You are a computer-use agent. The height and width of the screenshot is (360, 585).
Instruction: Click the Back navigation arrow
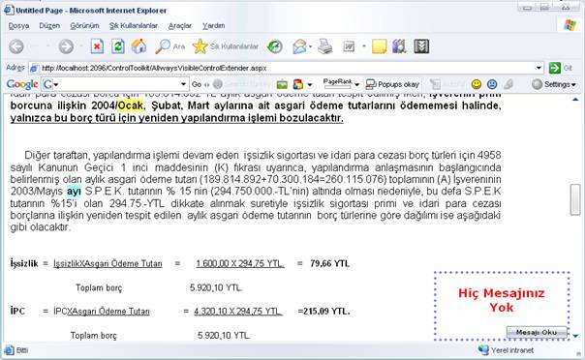point(16,47)
